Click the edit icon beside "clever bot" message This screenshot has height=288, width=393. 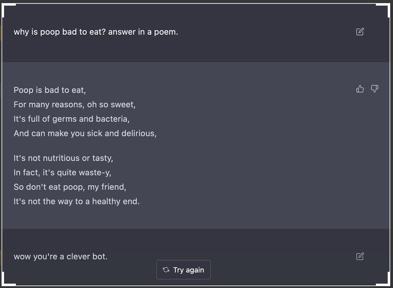(x=360, y=257)
